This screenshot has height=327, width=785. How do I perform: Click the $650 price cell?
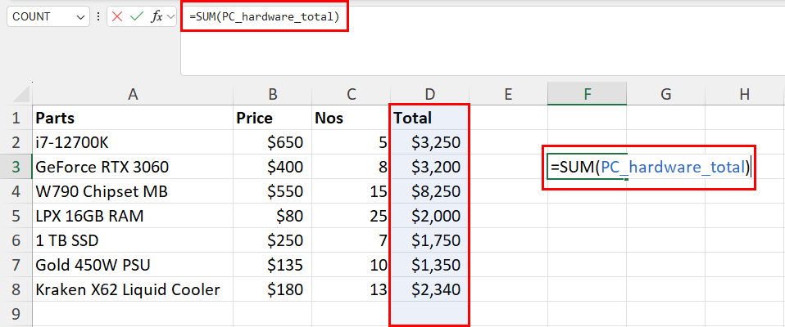click(x=272, y=142)
